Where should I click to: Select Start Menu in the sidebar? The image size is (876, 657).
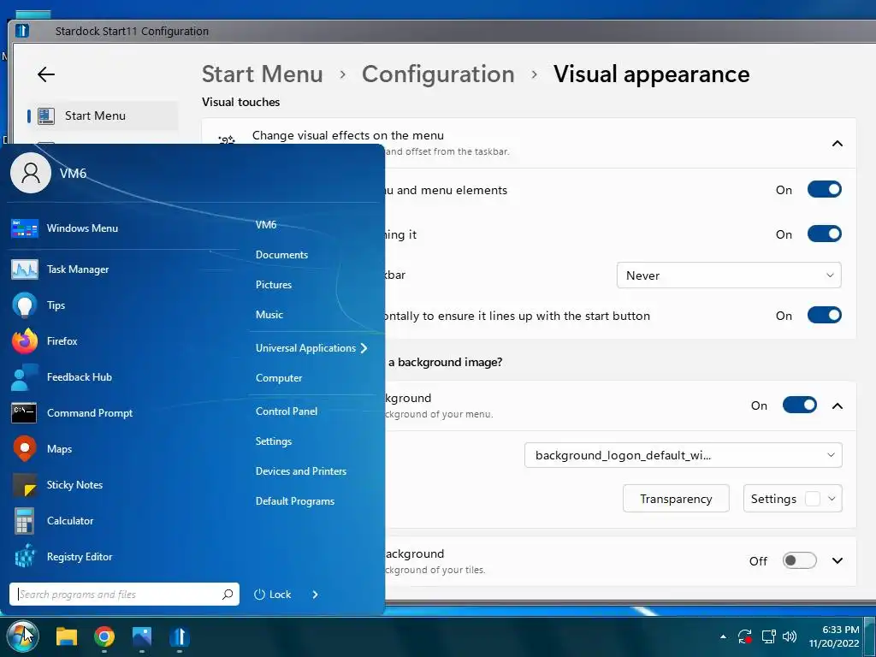(x=103, y=115)
